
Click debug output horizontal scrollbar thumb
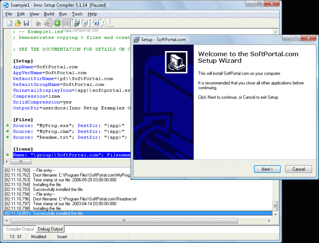pyautogui.click(x=124, y=221)
